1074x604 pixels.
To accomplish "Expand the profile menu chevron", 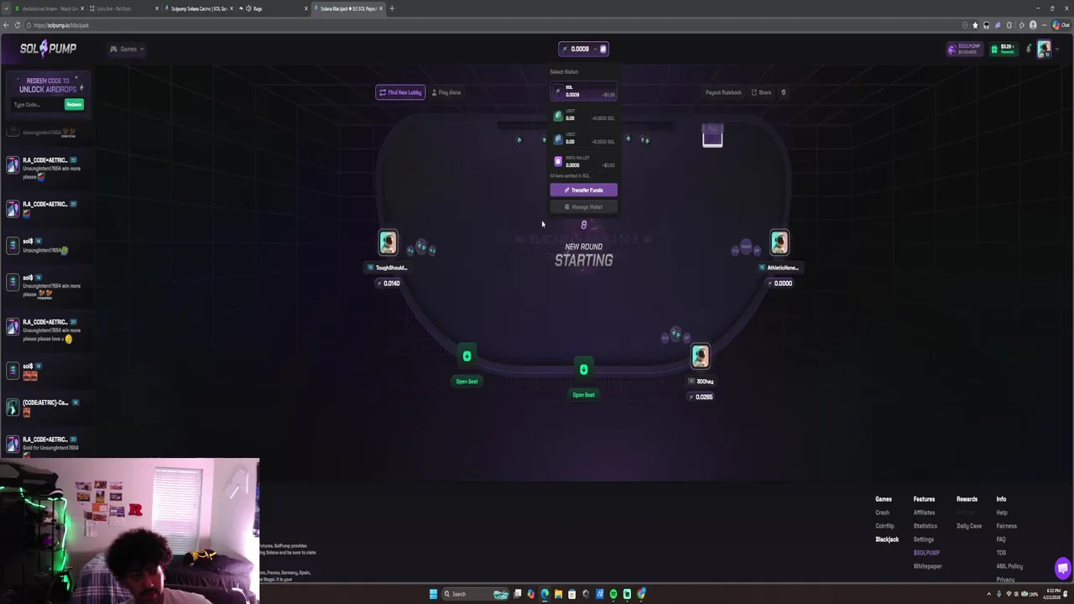I will click(x=1056, y=49).
